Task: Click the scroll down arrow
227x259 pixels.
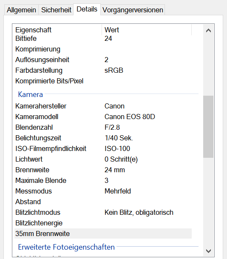Action: (x=209, y=251)
